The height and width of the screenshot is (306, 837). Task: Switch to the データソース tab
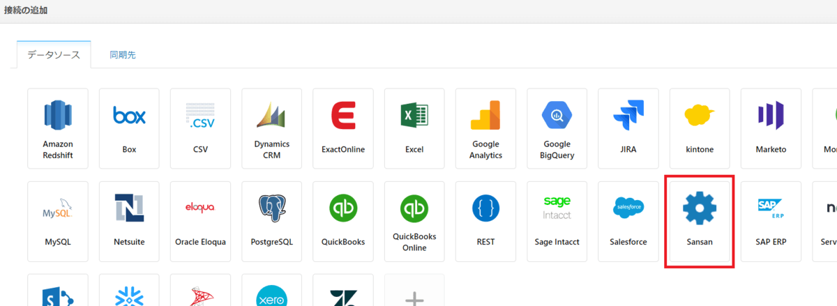click(x=54, y=54)
